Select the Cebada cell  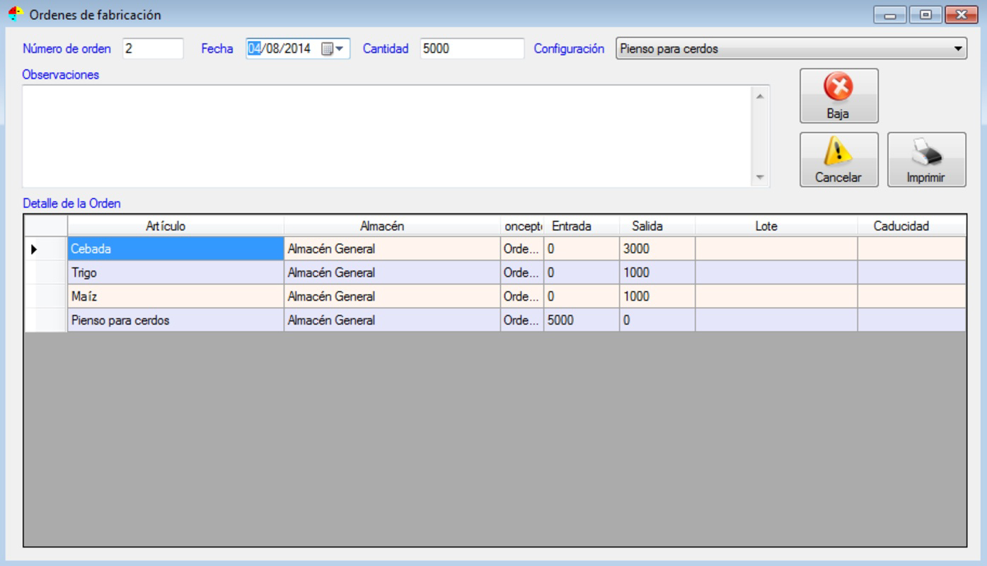click(175, 249)
